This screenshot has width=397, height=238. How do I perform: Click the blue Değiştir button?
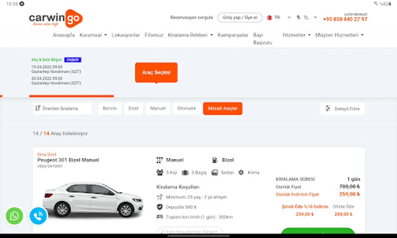pyautogui.click(x=73, y=60)
